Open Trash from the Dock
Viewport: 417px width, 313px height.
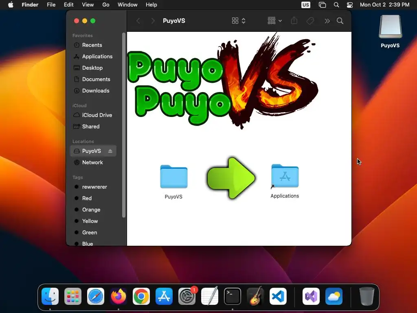367,296
